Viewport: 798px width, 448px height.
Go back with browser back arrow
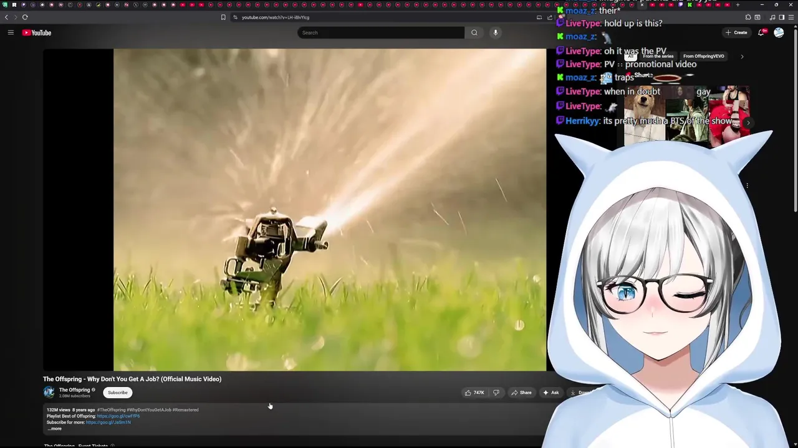tap(7, 17)
